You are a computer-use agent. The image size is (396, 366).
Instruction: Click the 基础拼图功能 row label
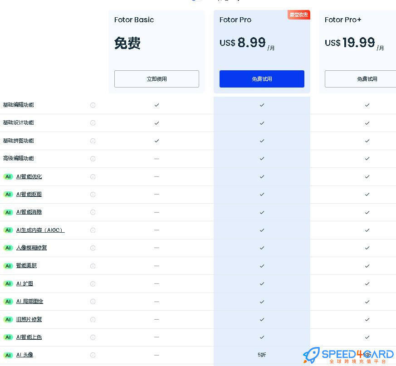(x=18, y=141)
